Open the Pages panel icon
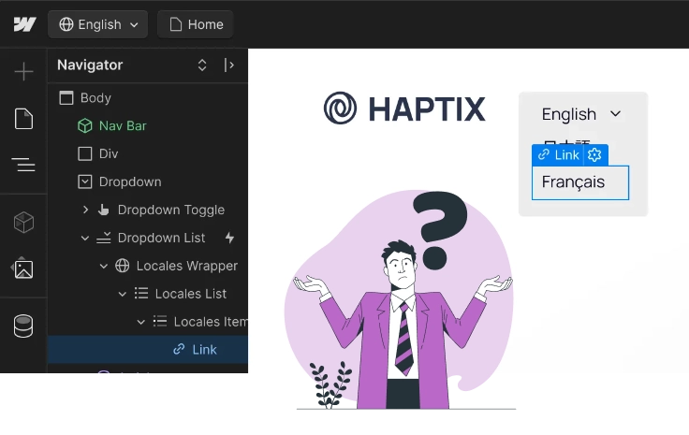The height and width of the screenshot is (435, 689). point(23,119)
